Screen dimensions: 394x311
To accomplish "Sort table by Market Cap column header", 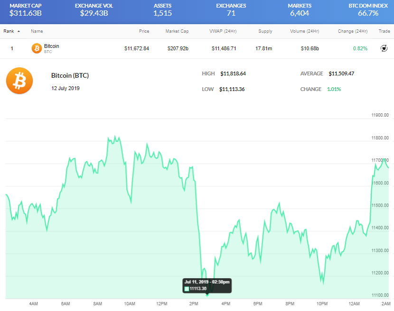I will click(x=177, y=31).
